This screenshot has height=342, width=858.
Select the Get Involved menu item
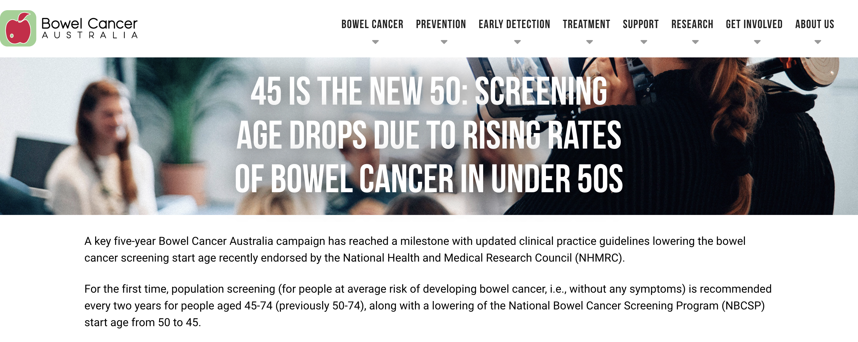[x=754, y=24]
